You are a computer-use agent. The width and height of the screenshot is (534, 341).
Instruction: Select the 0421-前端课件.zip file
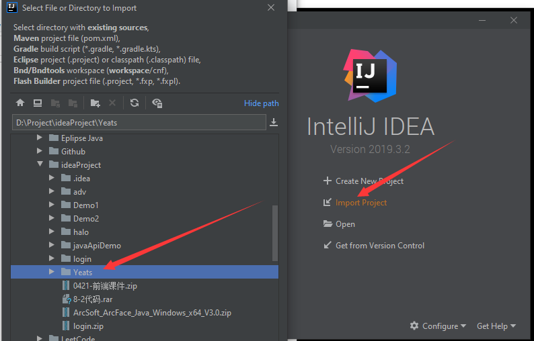pos(105,286)
